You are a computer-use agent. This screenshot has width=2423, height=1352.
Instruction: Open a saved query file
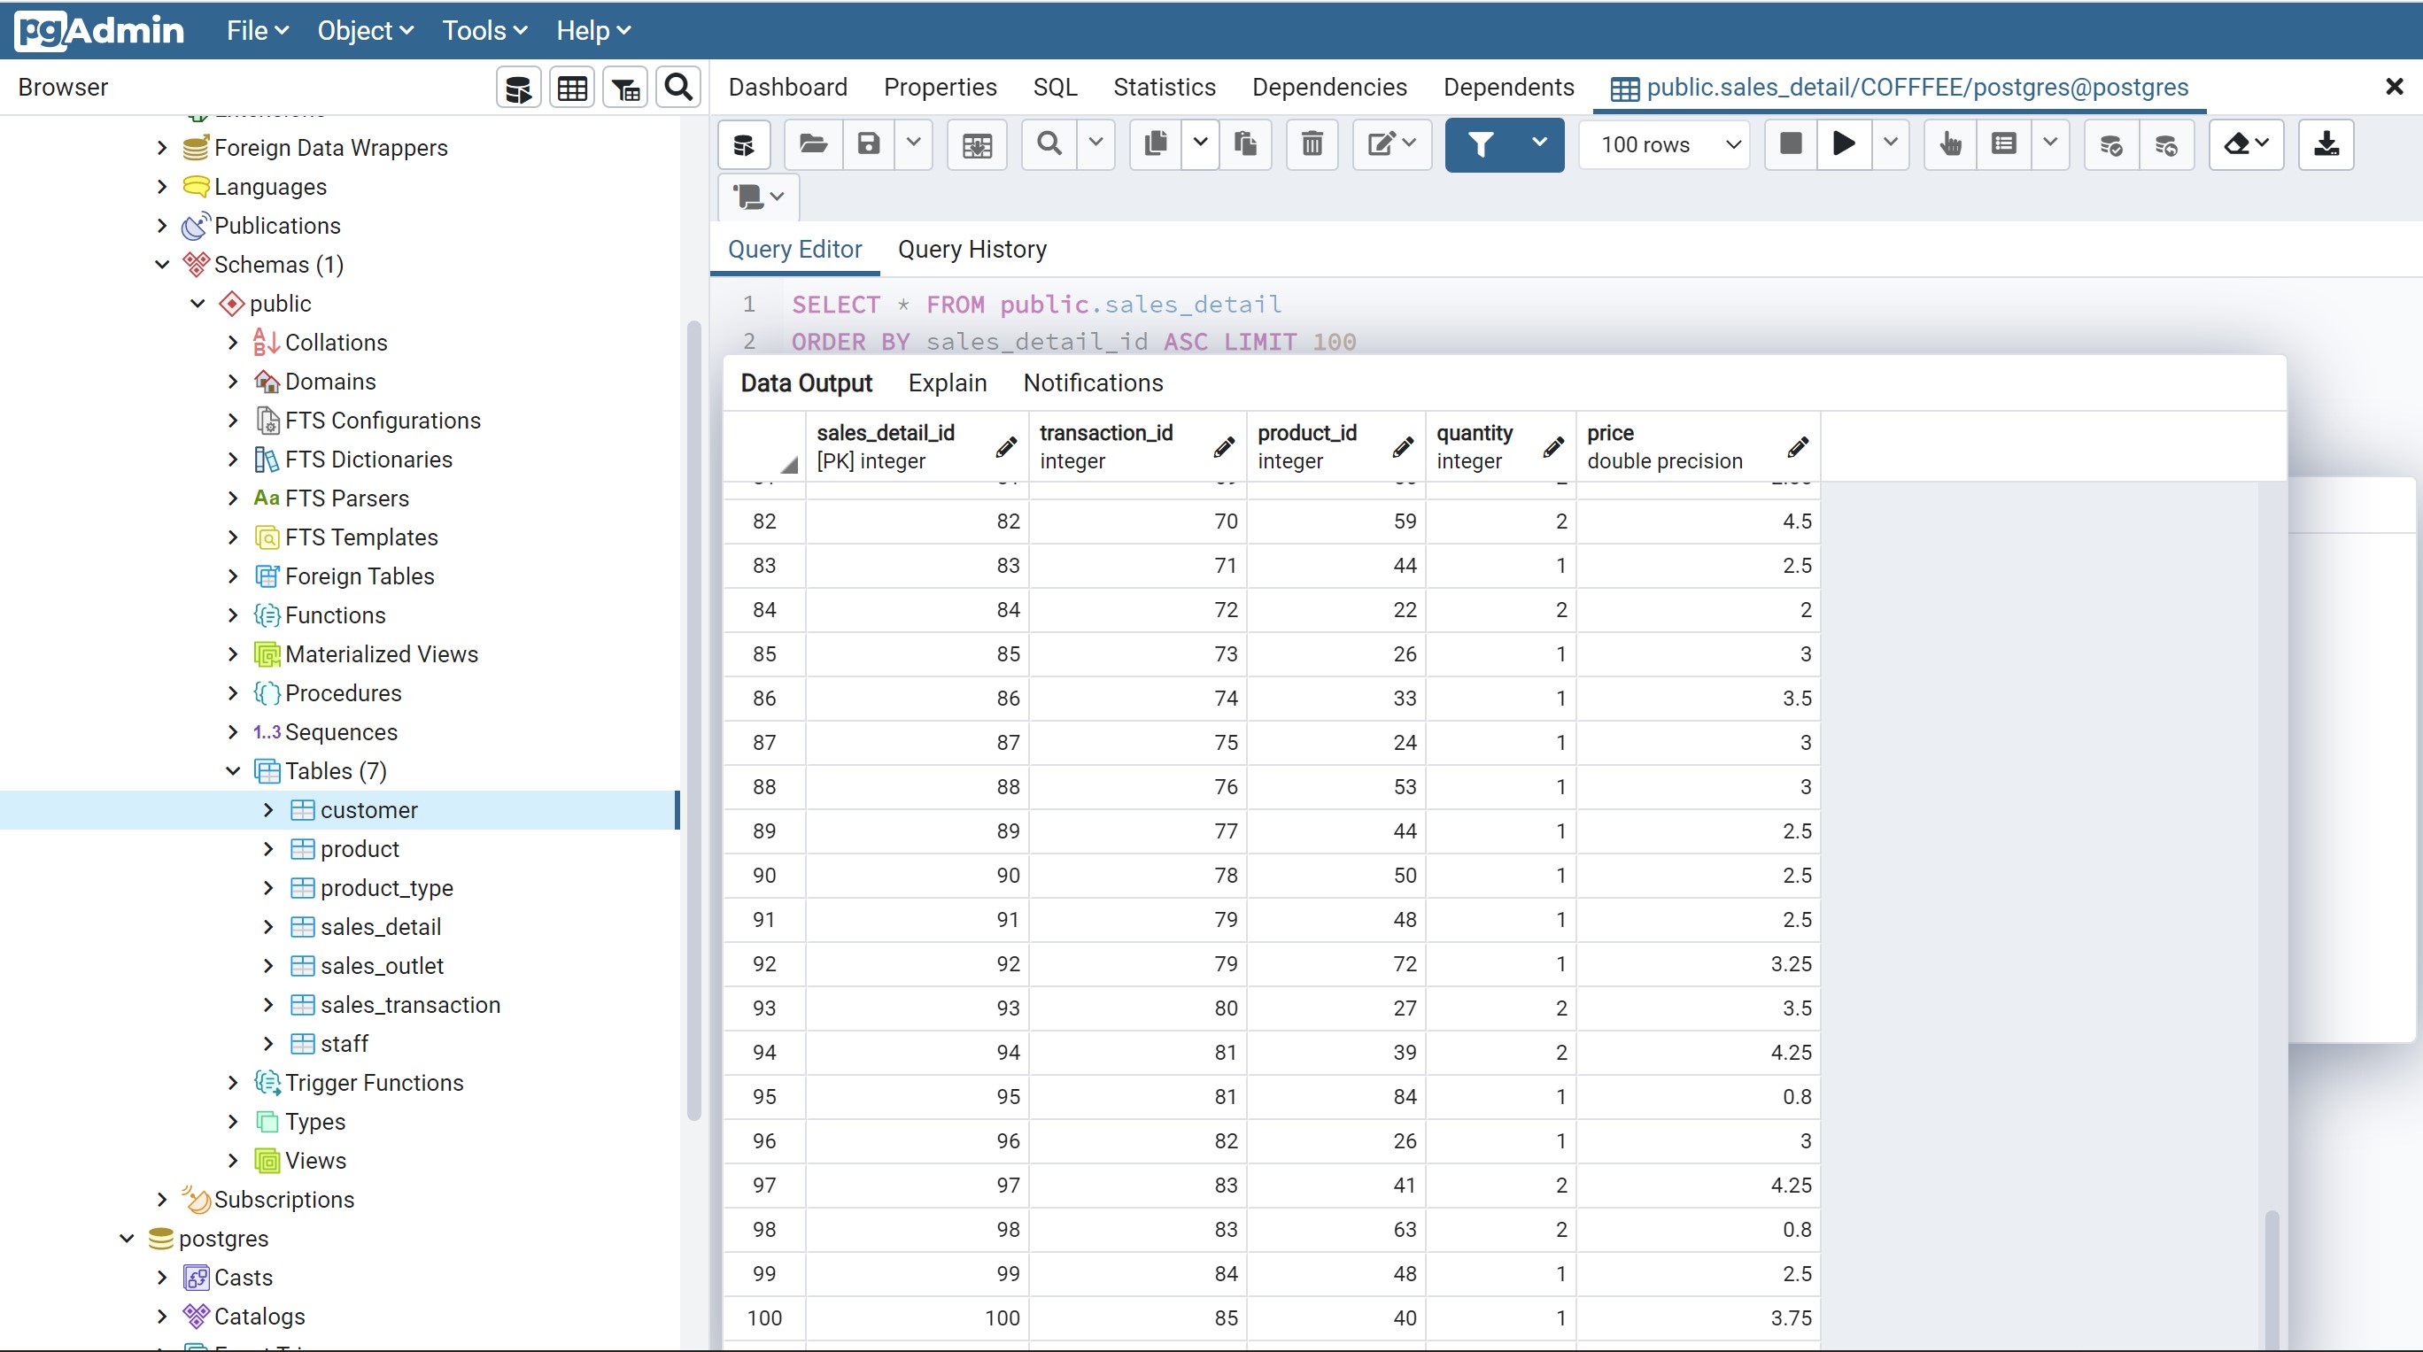(x=811, y=145)
